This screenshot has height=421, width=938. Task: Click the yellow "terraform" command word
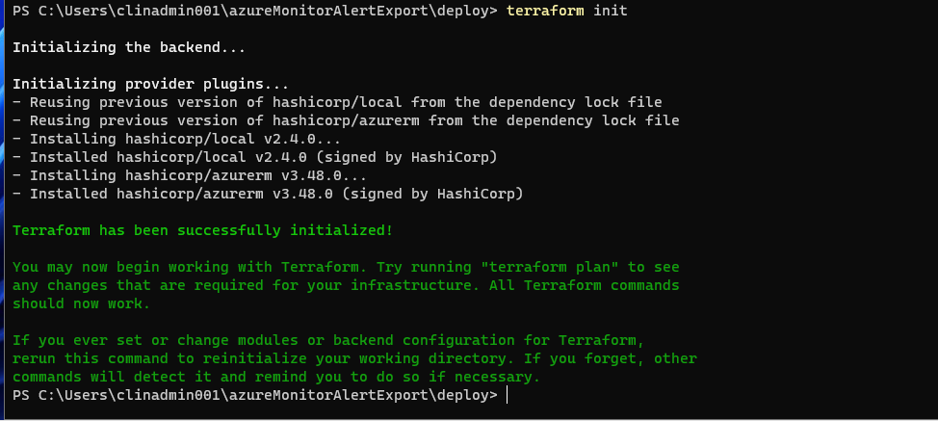click(545, 11)
